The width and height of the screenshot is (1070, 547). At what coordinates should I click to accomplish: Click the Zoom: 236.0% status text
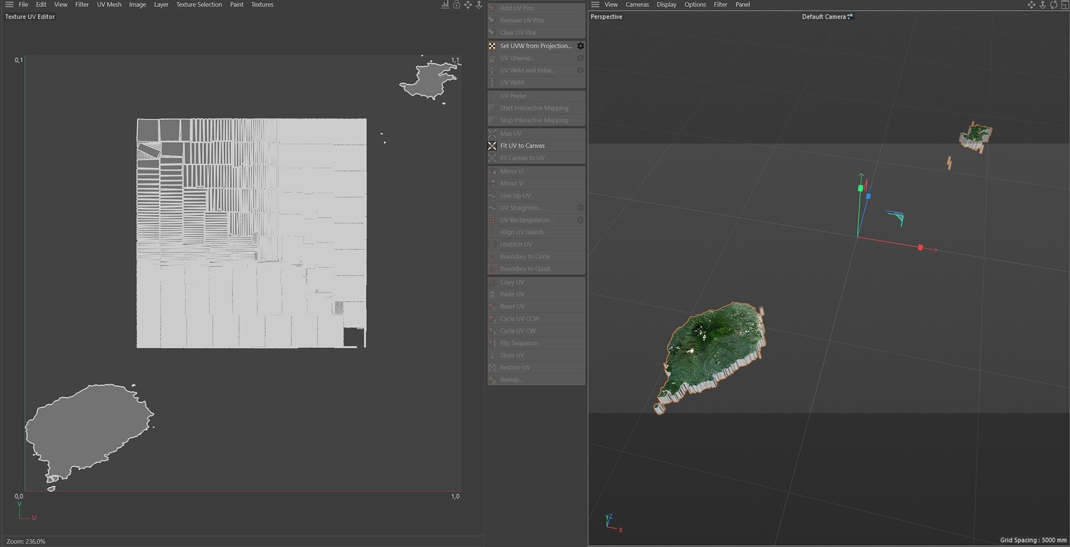pyautogui.click(x=25, y=541)
